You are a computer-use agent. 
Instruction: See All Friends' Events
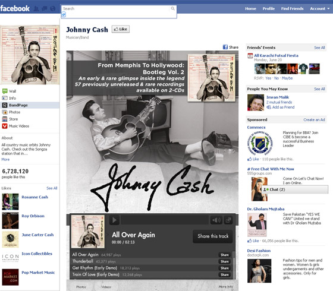click(319, 48)
